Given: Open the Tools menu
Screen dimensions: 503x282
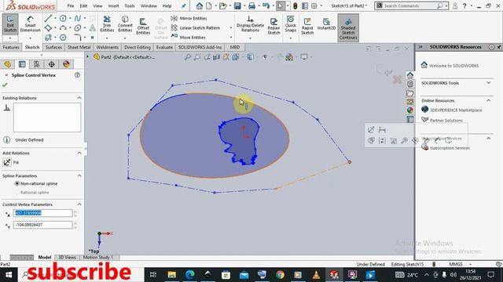Looking at the screenshot, I should click(x=130, y=5).
